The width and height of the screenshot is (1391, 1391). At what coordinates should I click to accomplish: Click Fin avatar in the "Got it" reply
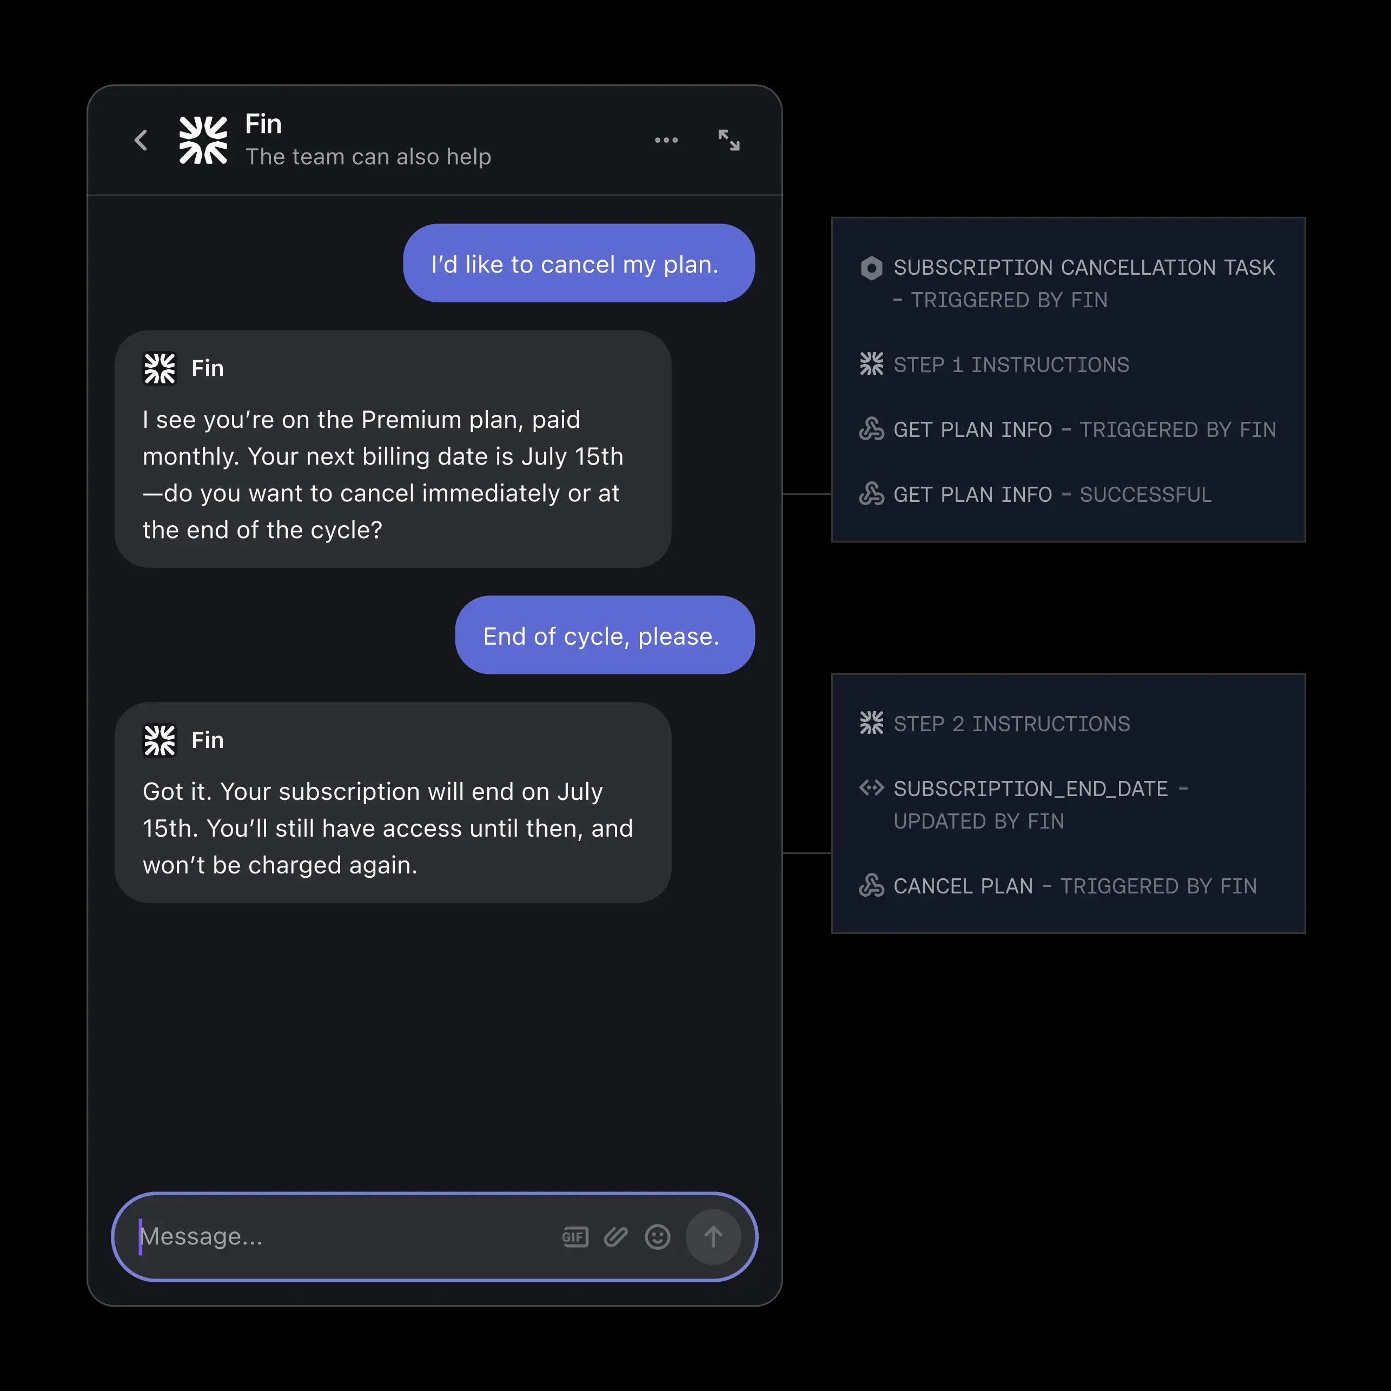click(159, 740)
